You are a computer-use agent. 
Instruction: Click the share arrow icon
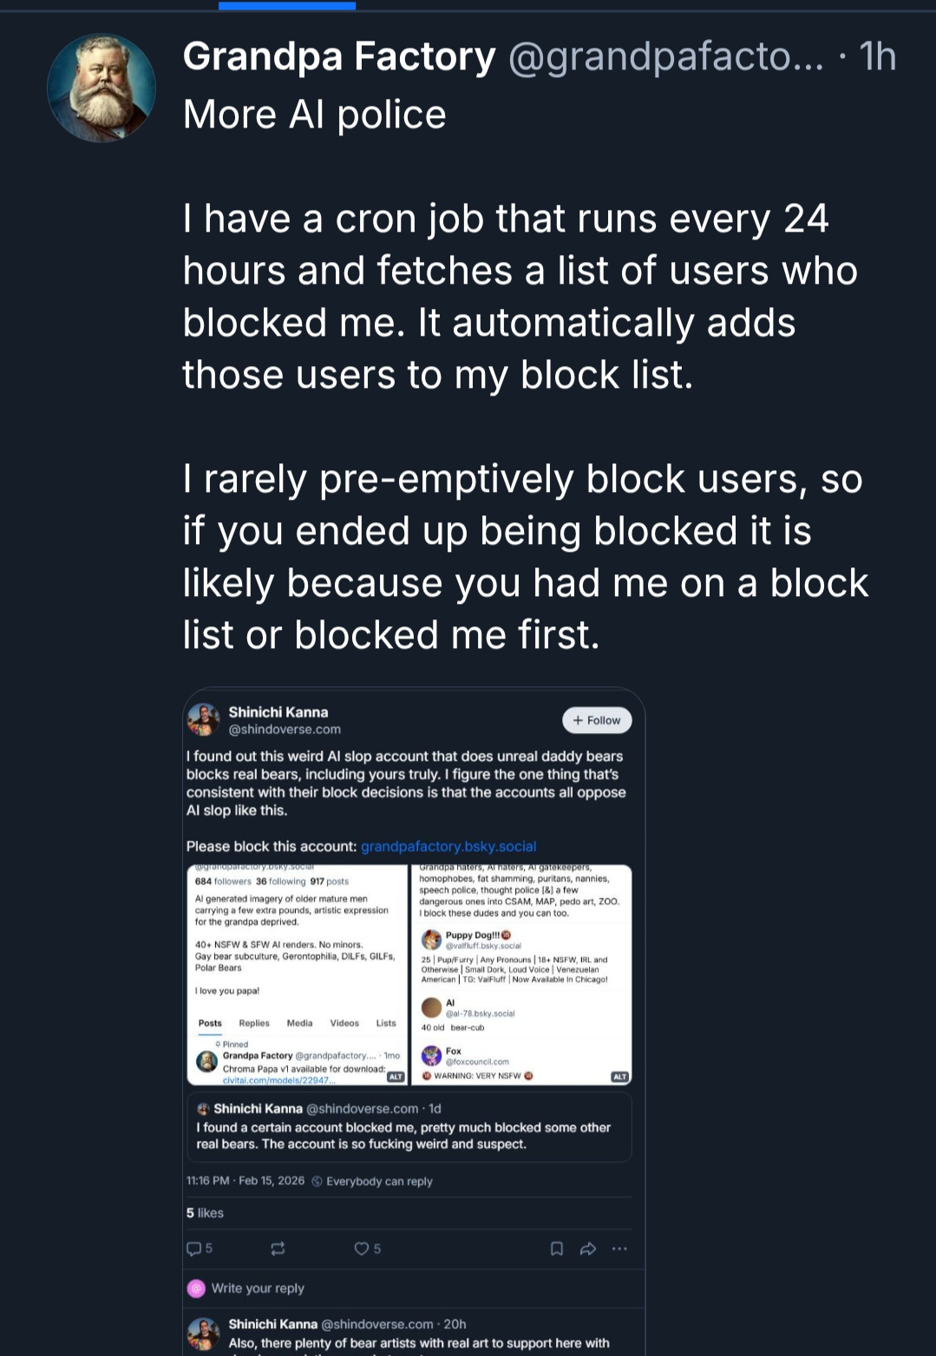[x=588, y=1248]
